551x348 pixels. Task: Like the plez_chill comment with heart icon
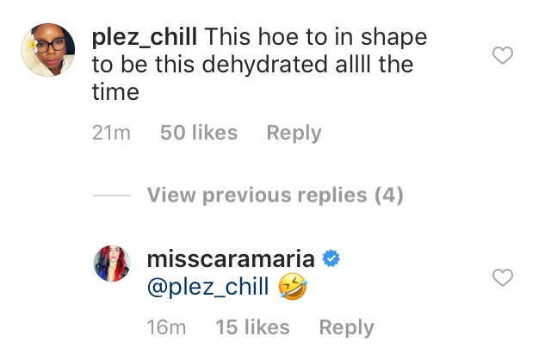tap(503, 55)
